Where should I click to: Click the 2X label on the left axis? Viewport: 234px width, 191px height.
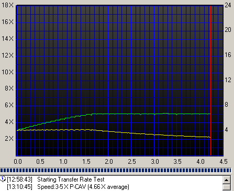[9, 139]
